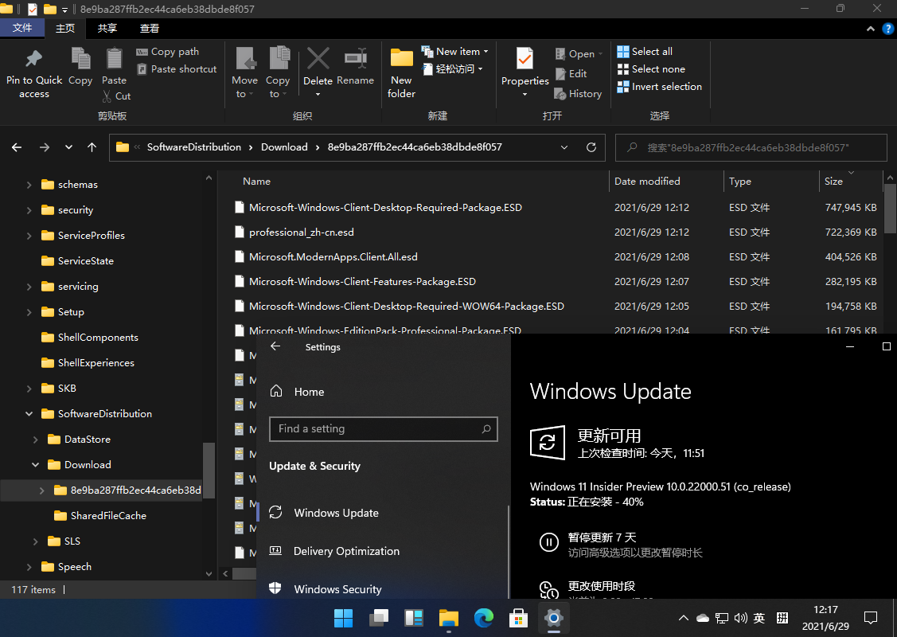Switch to 主页 Home ribbon tab
The width and height of the screenshot is (897, 637).
[x=65, y=28]
